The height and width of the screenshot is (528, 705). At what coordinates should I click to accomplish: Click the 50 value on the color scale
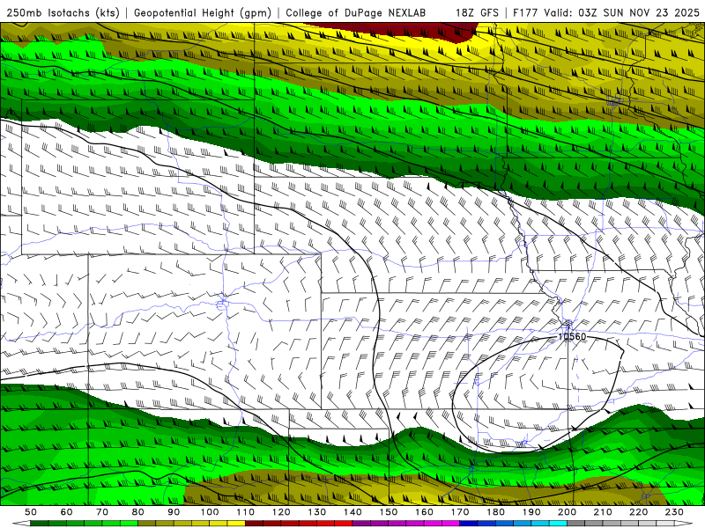[31, 512]
